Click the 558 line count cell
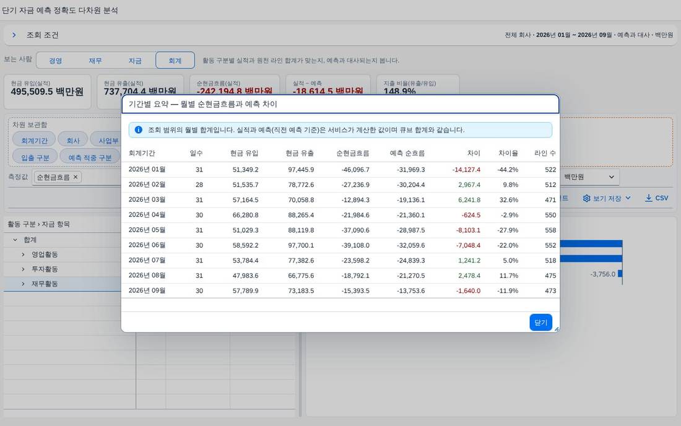Viewport: 681px width, 426px height. [550, 230]
